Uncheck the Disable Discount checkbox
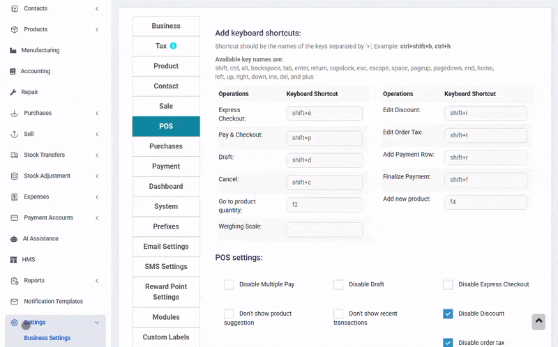Viewport: 558px width, 347px height. 448,314
